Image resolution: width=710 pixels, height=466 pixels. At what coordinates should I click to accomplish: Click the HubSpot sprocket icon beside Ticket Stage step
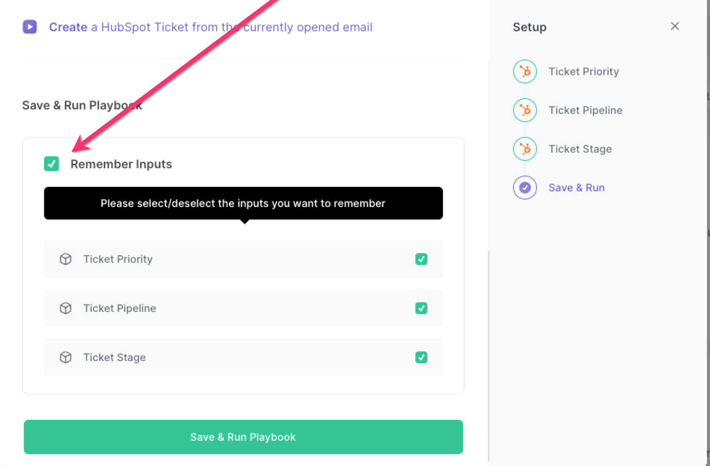[525, 149]
